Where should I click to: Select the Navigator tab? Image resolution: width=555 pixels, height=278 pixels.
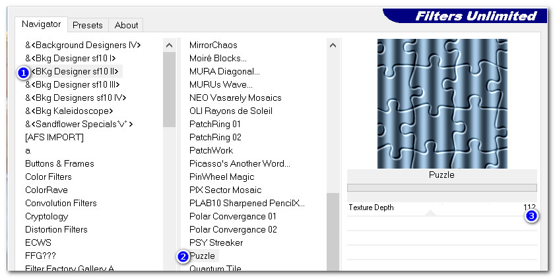click(x=42, y=24)
